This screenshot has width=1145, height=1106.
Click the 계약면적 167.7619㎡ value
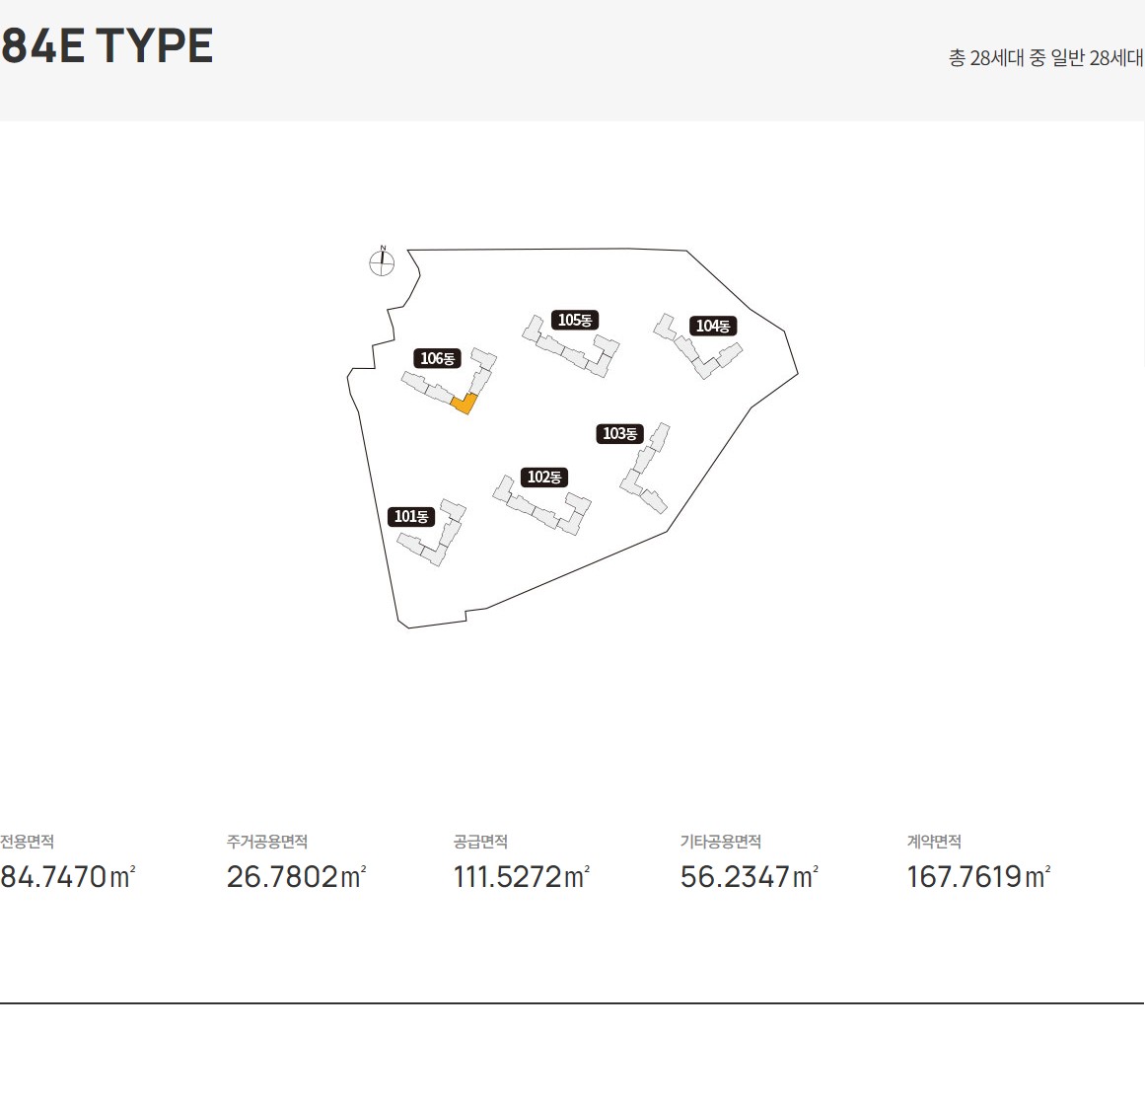click(978, 877)
